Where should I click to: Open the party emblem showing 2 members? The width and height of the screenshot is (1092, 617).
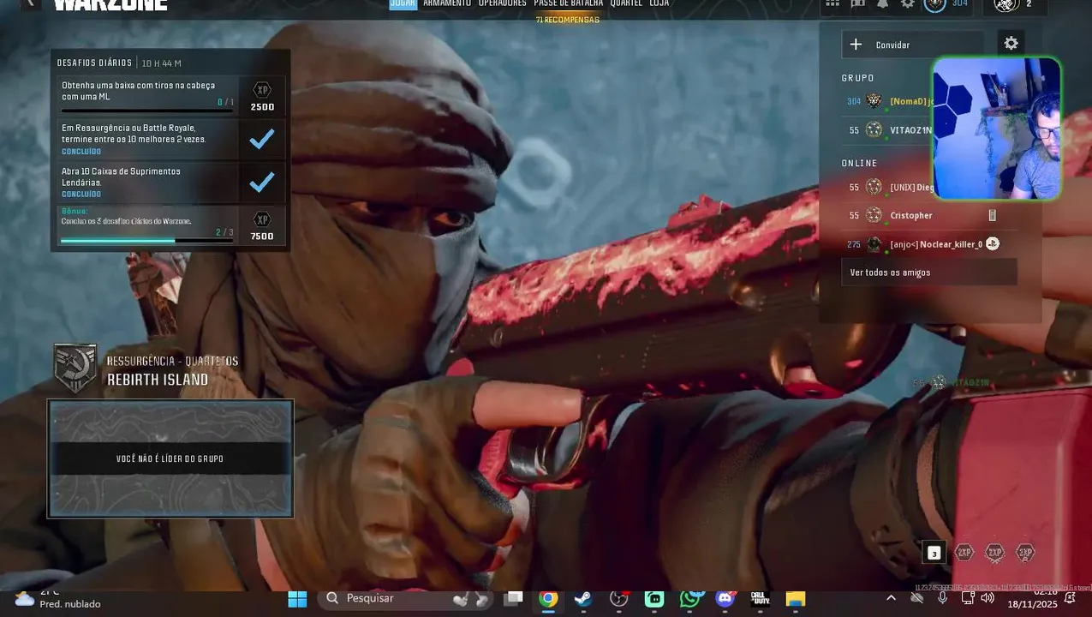coord(1006,4)
